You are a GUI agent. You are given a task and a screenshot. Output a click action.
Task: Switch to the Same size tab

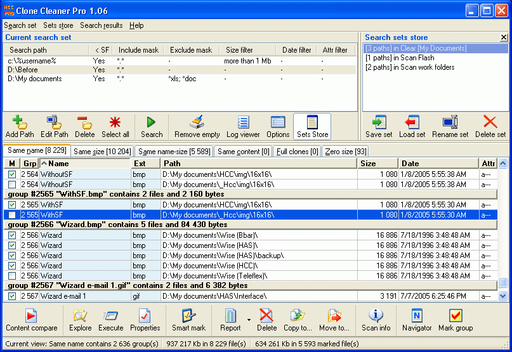(x=102, y=152)
